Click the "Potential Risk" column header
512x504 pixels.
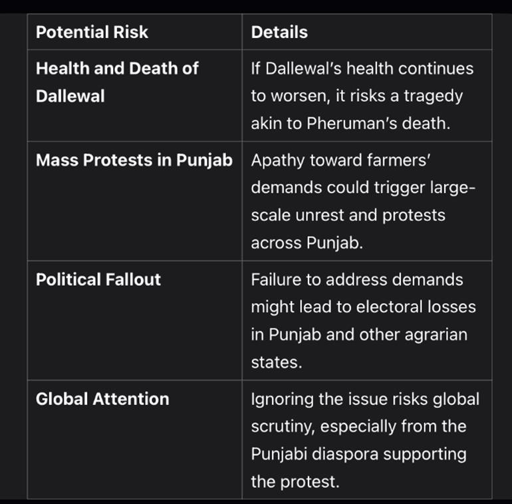(92, 32)
